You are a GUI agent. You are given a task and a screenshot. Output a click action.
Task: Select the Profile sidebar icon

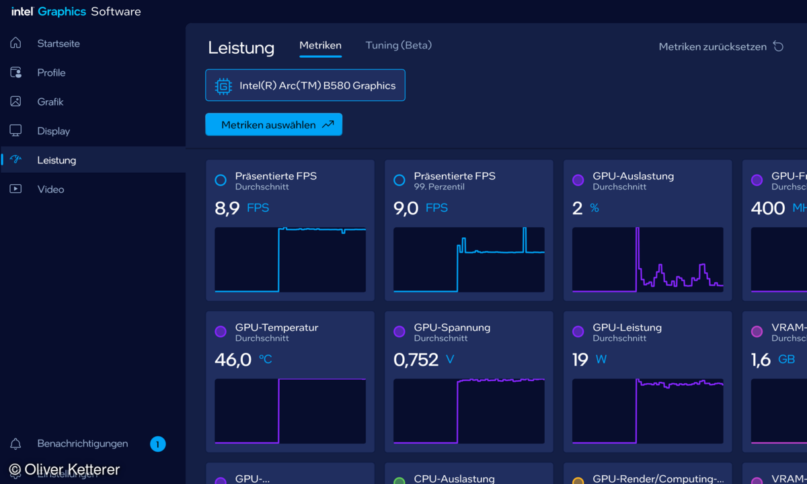[15, 72]
